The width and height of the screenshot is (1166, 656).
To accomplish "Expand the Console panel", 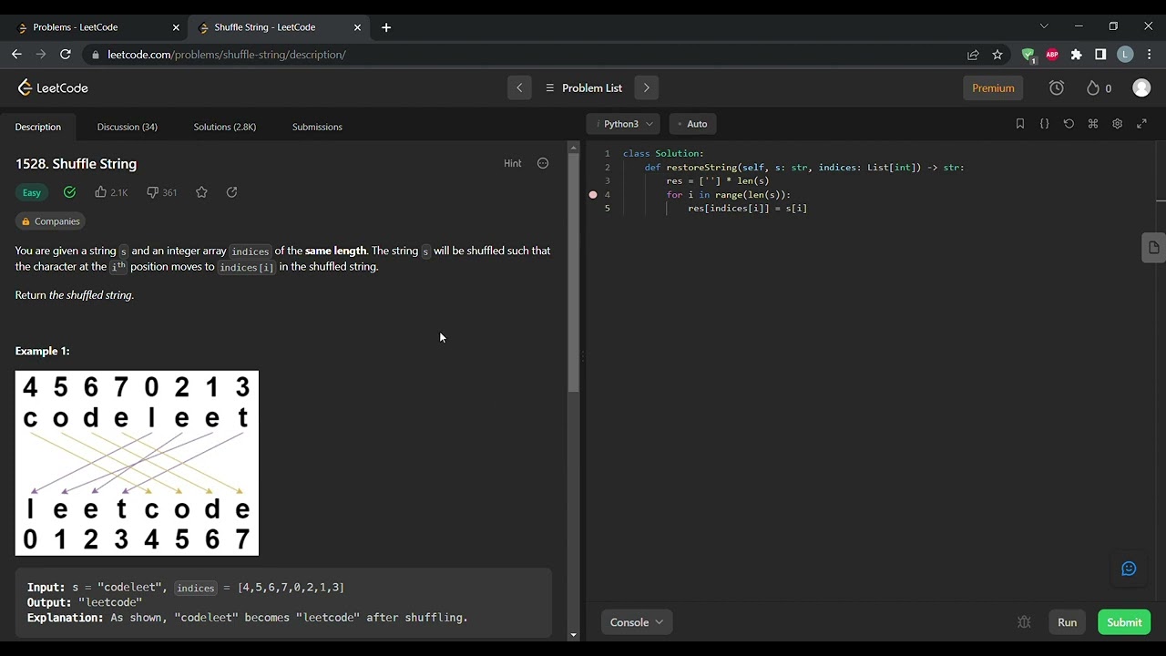I will [637, 622].
